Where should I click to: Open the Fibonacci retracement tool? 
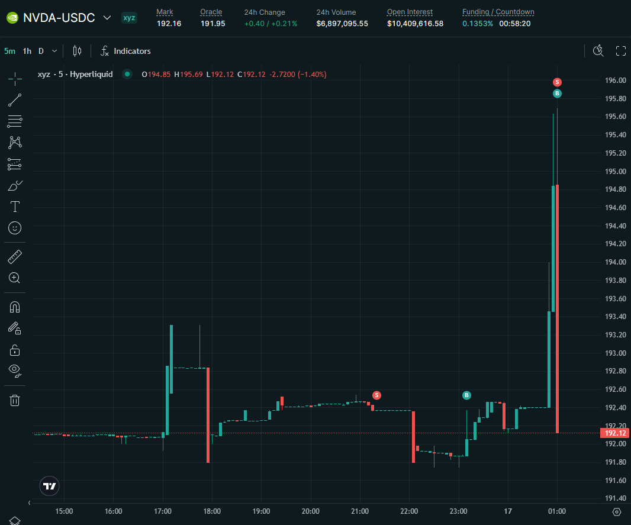point(15,121)
